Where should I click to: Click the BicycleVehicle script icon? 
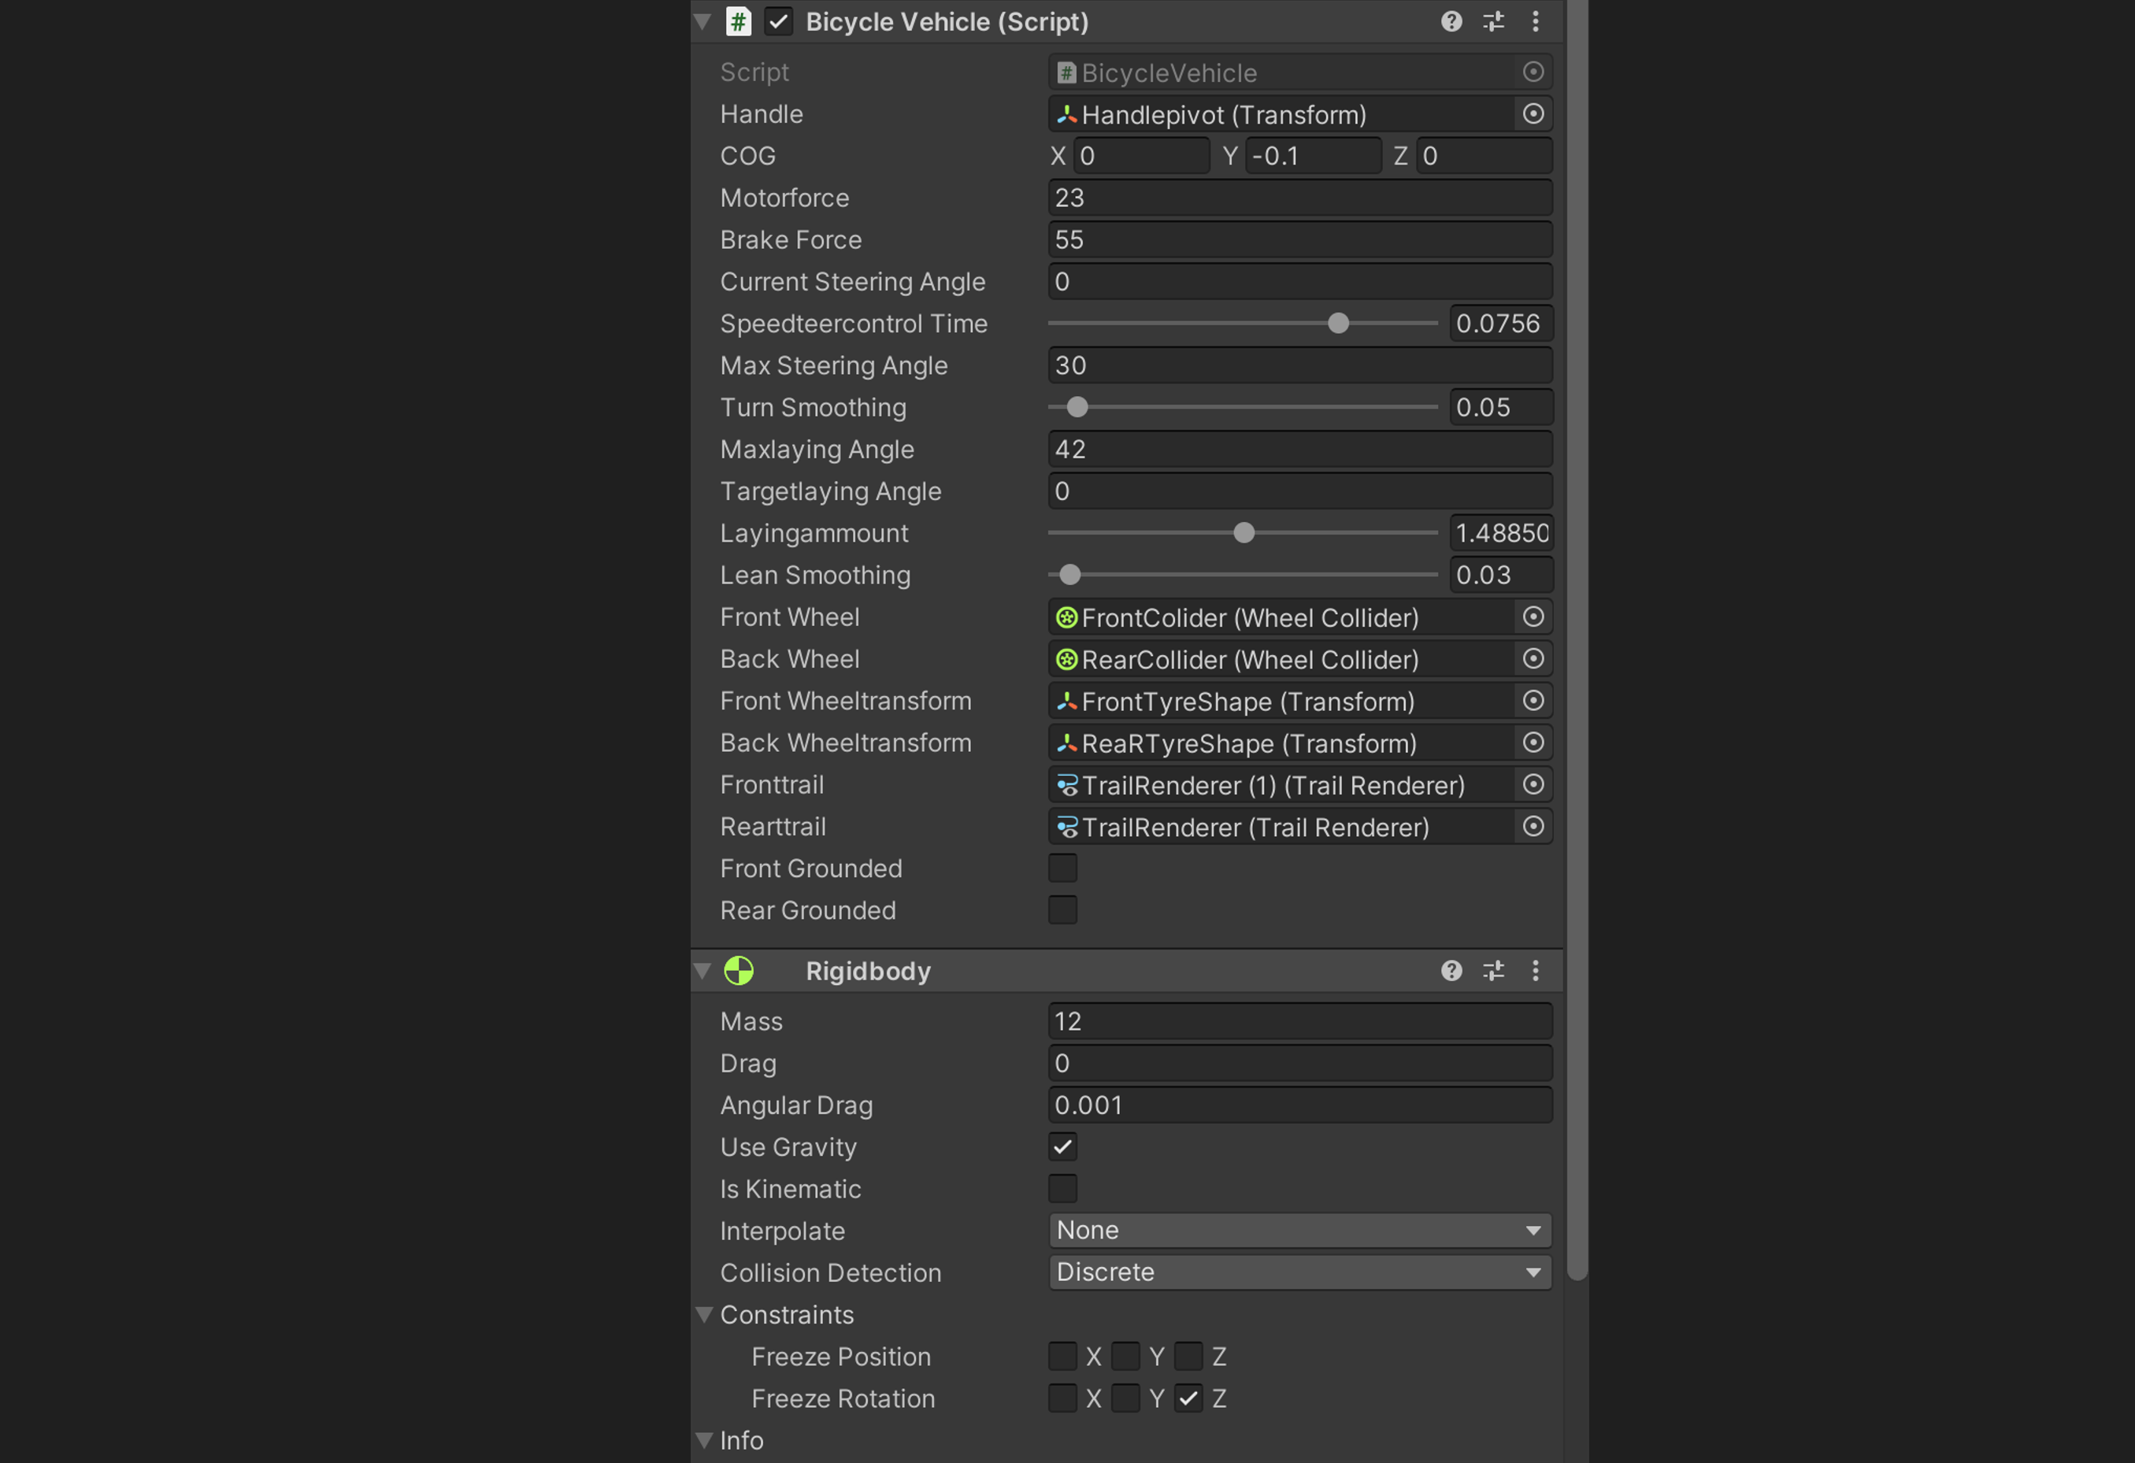point(739,21)
